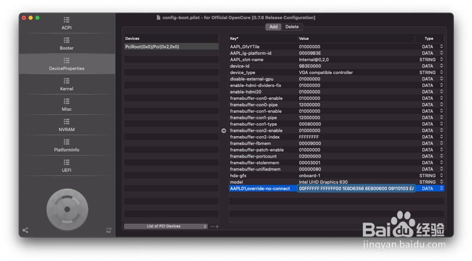Screen dimensions: 472x261
Task: Click the Devices column header
Action: 132,39
